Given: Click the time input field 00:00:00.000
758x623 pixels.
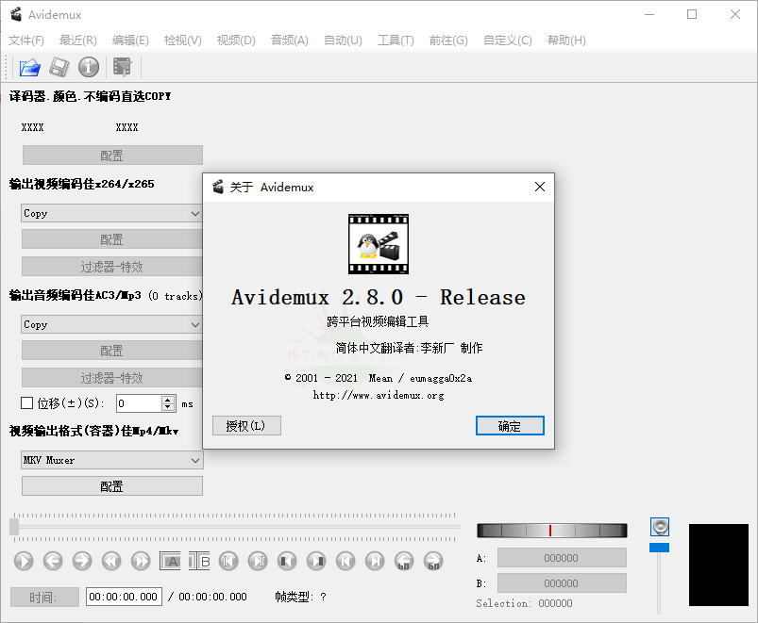Looking at the screenshot, I should pos(123,597).
